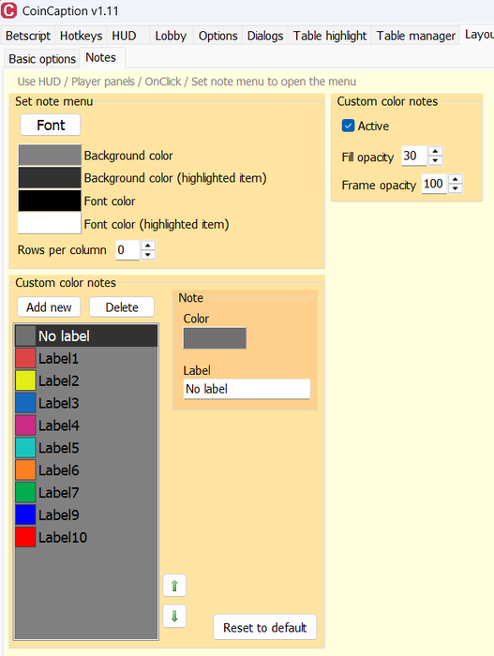Viewport: 494px width, 656px height.
Task: Select the yellow Label2 list item
Action: pos(86,380)
